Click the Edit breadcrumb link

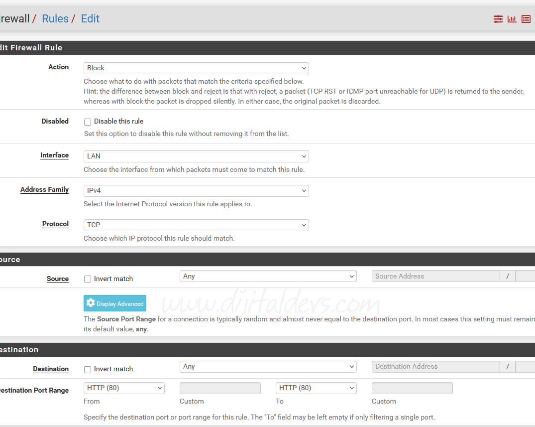tap(90, 19)
